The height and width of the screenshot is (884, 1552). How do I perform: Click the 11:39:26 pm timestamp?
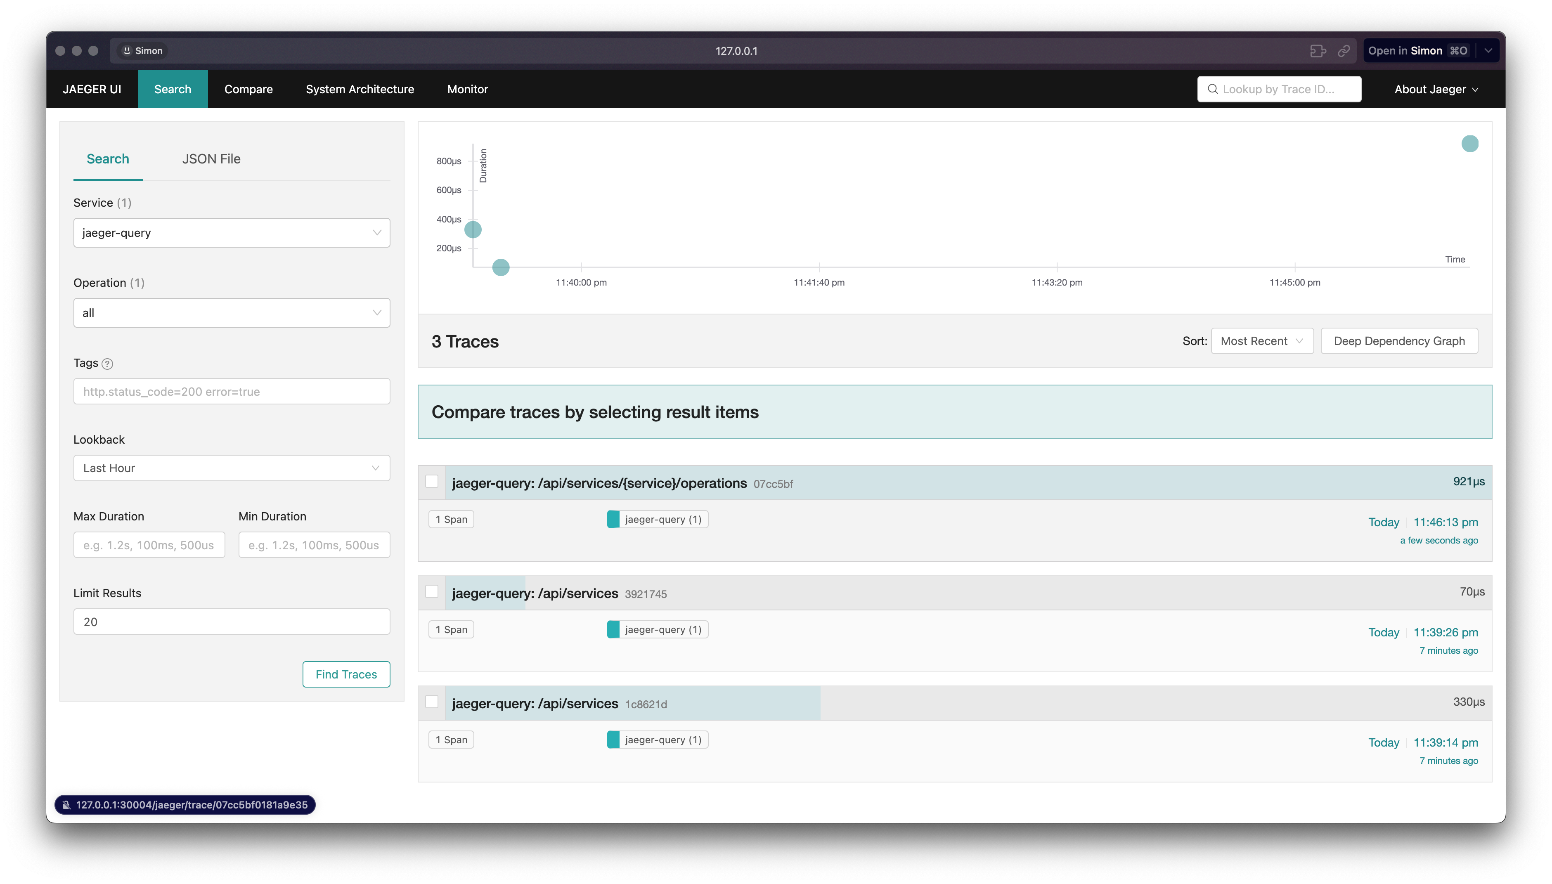click(1445, 633)
